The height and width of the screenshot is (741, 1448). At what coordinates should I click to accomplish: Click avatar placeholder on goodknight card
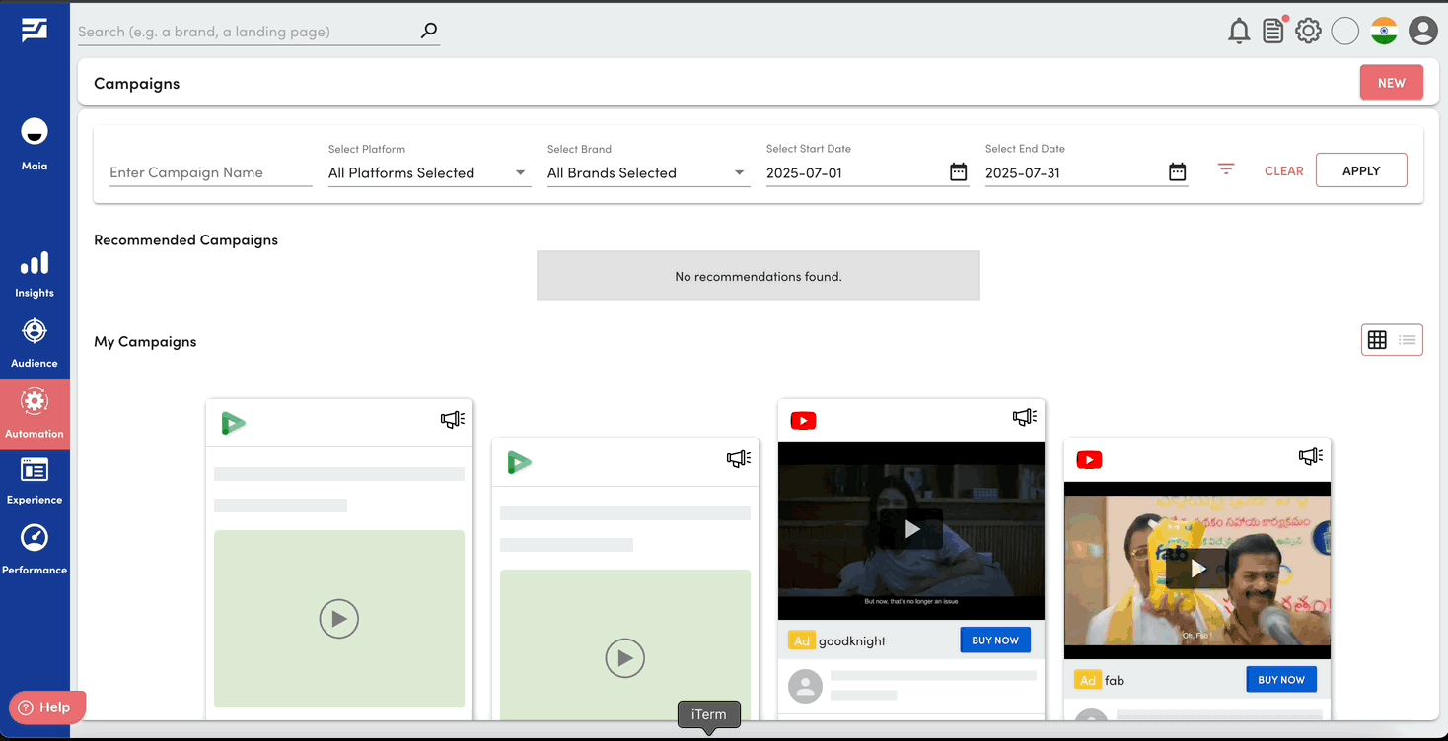click(x=806, y=686)
